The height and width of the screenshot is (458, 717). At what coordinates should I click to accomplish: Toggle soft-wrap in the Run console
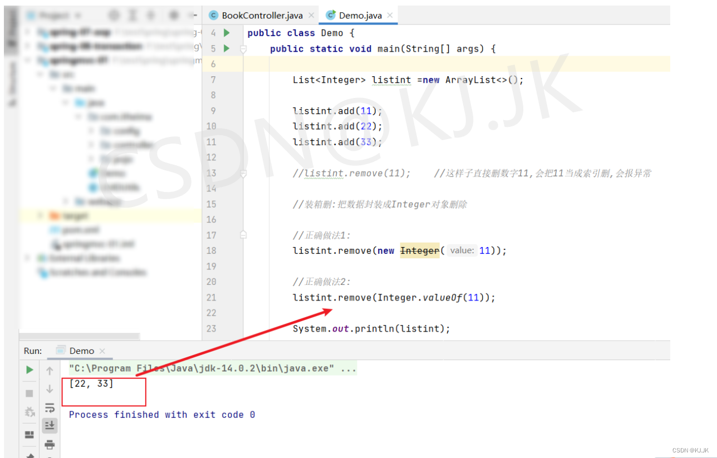pos(50,407)
